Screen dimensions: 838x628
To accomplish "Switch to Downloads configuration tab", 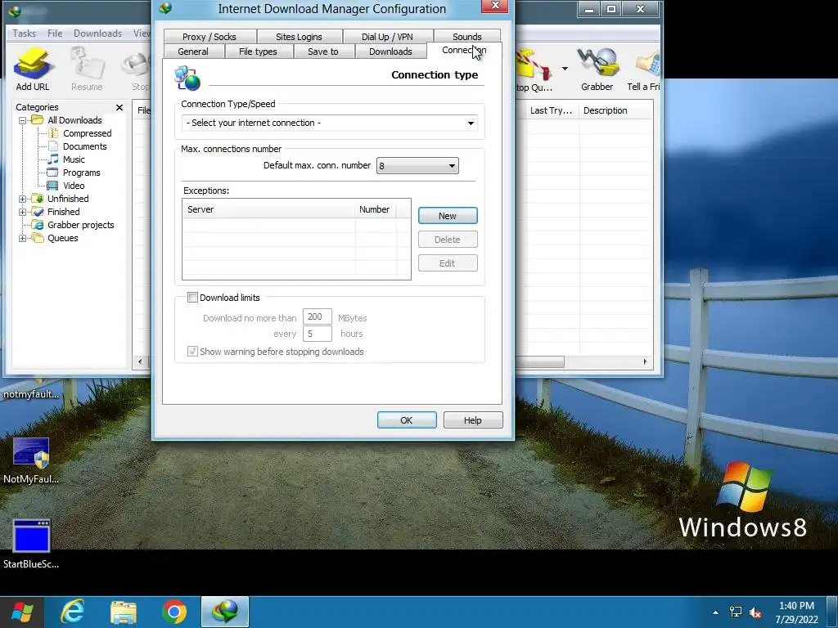I will tap(390, 52).
